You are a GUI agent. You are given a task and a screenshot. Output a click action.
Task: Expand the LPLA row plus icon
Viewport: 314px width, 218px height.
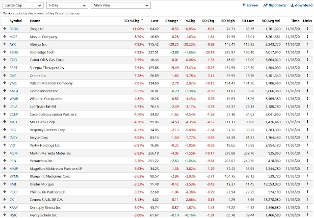coord(5,106)
